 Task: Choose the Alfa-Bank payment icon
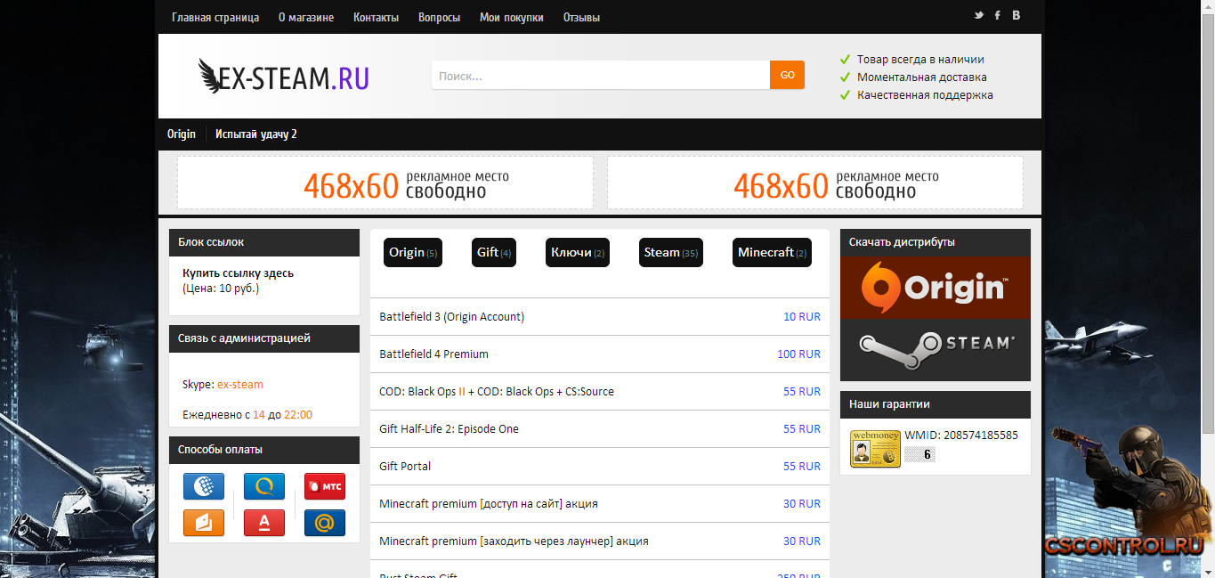pyautogui.click(x=264, y=523)
